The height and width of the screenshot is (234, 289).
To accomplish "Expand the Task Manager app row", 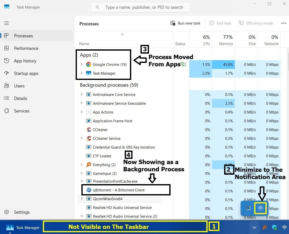I will 81,73.
